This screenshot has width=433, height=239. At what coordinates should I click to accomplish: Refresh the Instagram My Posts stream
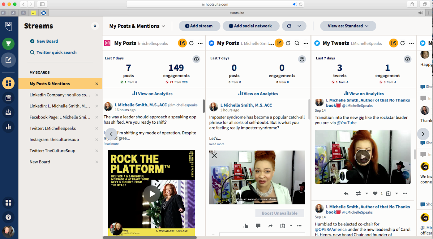191,43
